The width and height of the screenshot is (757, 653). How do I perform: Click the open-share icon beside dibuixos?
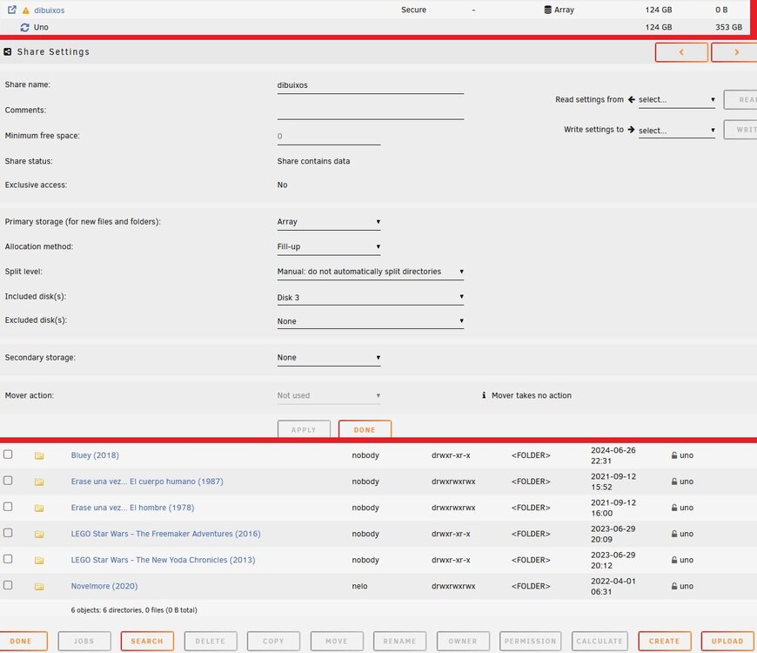[12, 10]
